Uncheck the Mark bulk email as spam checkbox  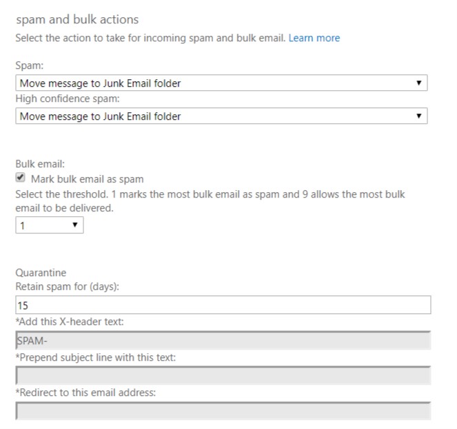21,178
